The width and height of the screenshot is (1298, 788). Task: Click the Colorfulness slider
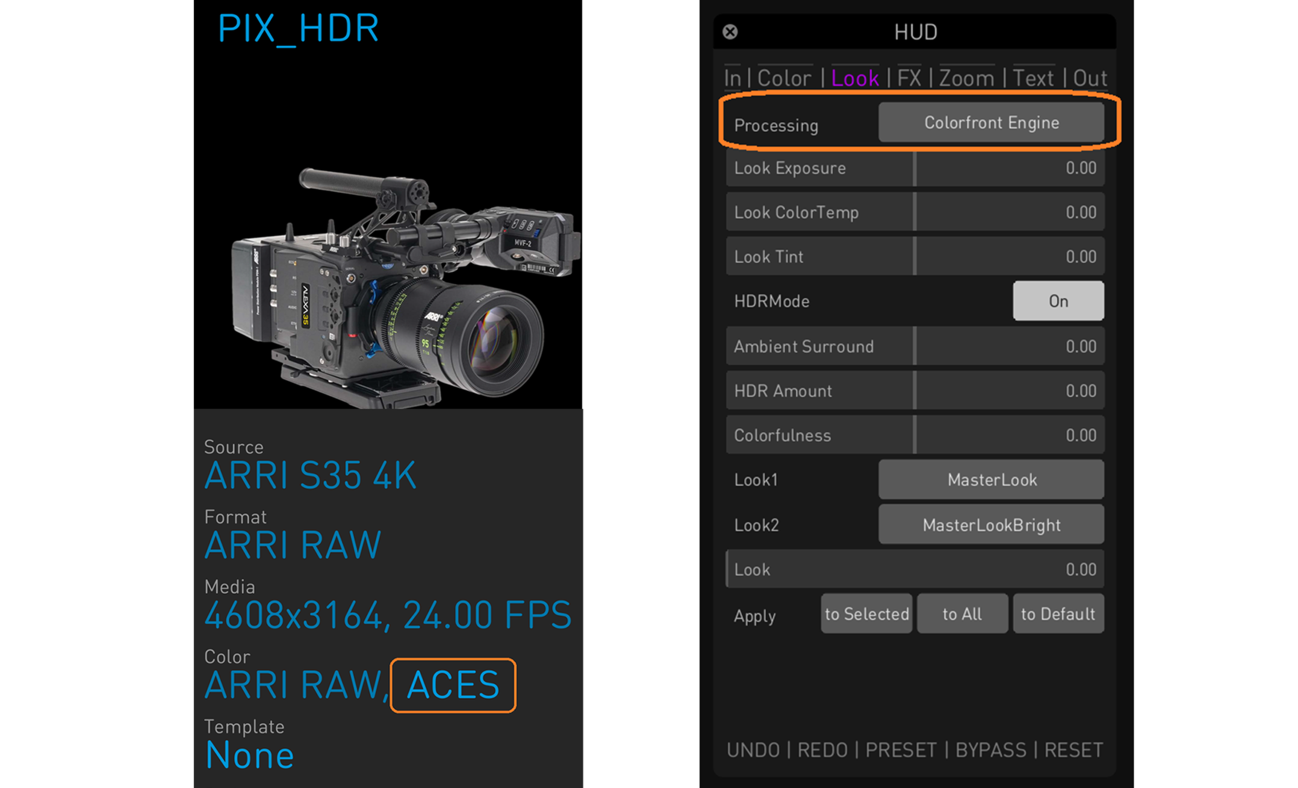914,435
